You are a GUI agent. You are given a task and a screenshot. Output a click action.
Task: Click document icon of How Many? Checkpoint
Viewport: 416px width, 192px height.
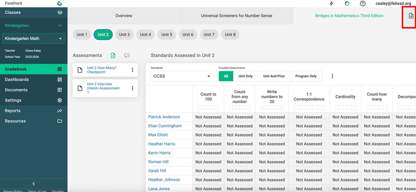click(80, 70)
